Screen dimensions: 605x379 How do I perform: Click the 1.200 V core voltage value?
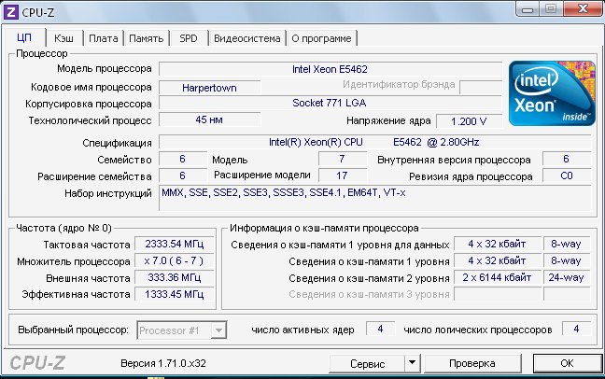[469, 121]
